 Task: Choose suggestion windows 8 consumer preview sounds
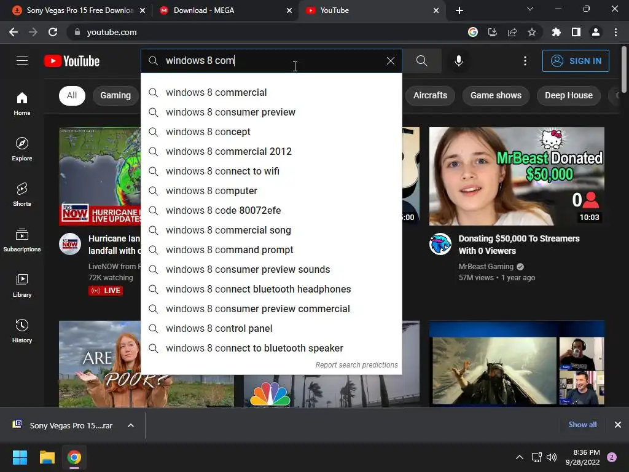[x=271, y=269]
